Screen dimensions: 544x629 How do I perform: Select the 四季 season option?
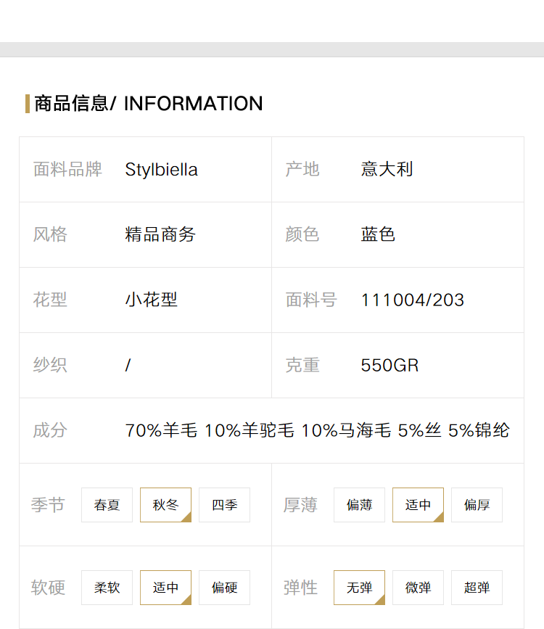point(224,505)
